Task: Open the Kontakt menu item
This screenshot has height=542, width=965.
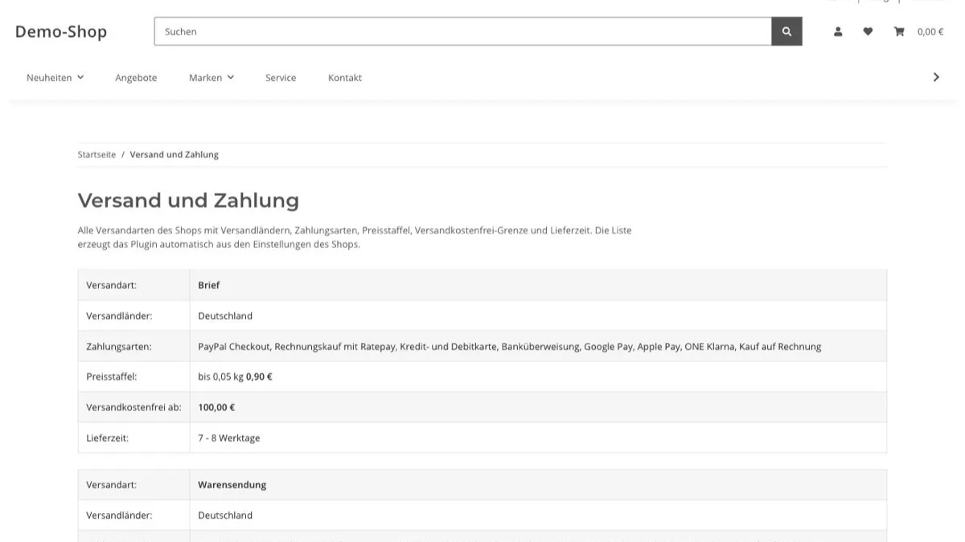Action: [345, 78]
